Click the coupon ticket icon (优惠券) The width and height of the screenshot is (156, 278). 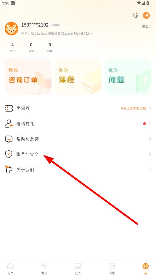(x=9, y=108)
